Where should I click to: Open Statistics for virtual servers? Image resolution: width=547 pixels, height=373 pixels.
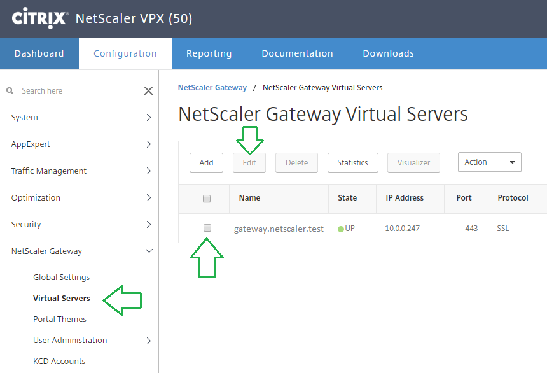click(352, 162)
